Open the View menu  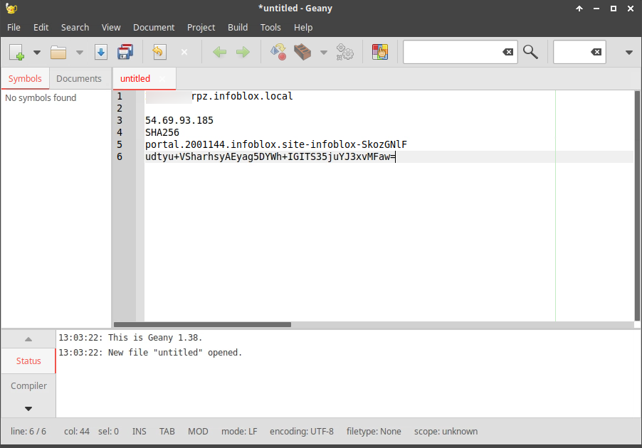[x=111, y=28]
